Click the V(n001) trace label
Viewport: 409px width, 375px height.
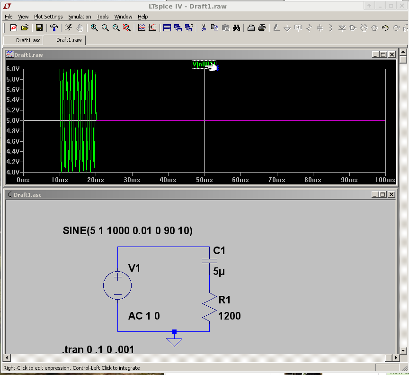click(203, 64)
